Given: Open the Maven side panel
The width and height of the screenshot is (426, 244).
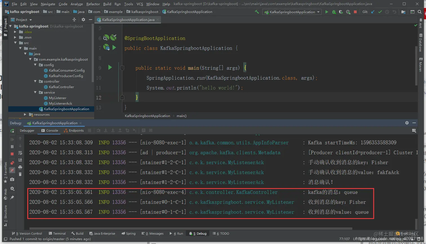Looking at the screenshot, I should [x=420, y=64].
